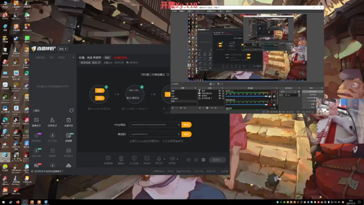This screenshot has width=364, height=205.
Task: Open the room manager assistant tool icon
Action: [x=52, y=122]
